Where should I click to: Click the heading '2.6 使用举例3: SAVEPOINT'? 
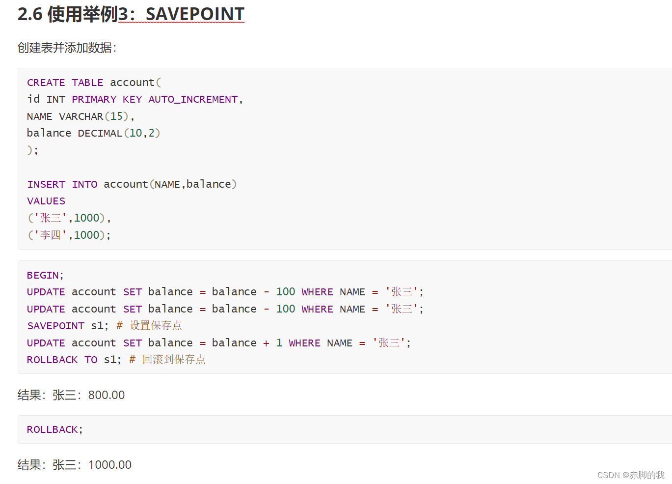click(131, 14)
